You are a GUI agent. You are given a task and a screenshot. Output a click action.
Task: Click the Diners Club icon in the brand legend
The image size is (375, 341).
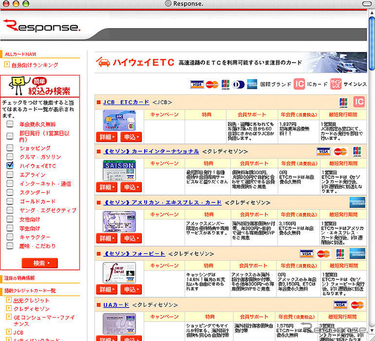tap(238, 84)
